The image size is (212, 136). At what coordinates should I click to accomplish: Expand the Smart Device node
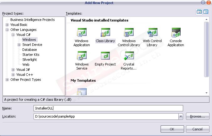pyautogui.click(x=19, y=45)
